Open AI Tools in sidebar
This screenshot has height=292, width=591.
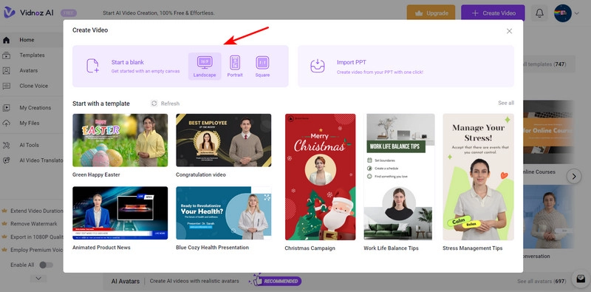tap(29, 145)
